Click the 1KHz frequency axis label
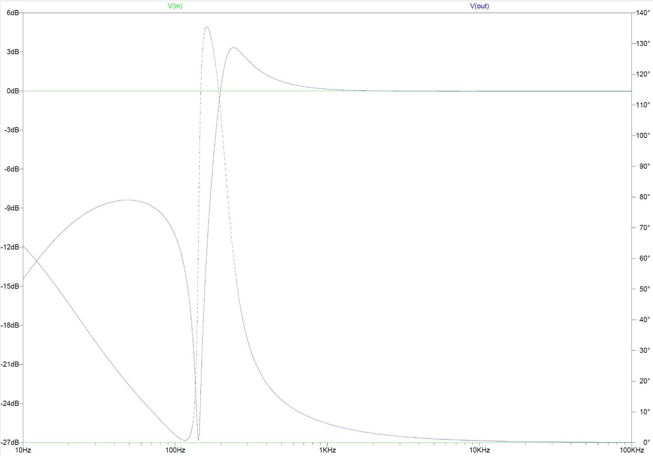The image size is (653, 456). 327,450
